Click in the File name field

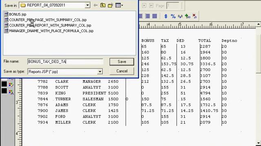(65, 62)
